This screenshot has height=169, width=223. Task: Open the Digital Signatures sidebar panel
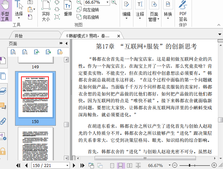(x=3, y=136)
